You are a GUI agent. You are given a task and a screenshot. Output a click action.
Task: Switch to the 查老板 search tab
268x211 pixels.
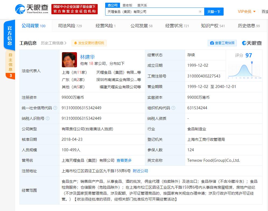coord(127,5)
